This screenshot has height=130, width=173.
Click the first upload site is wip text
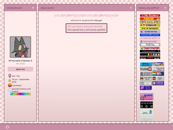coord(86,30)
